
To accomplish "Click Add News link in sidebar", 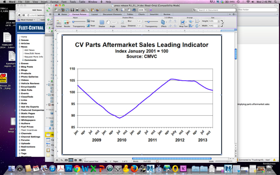I will [x=30, y=50].
